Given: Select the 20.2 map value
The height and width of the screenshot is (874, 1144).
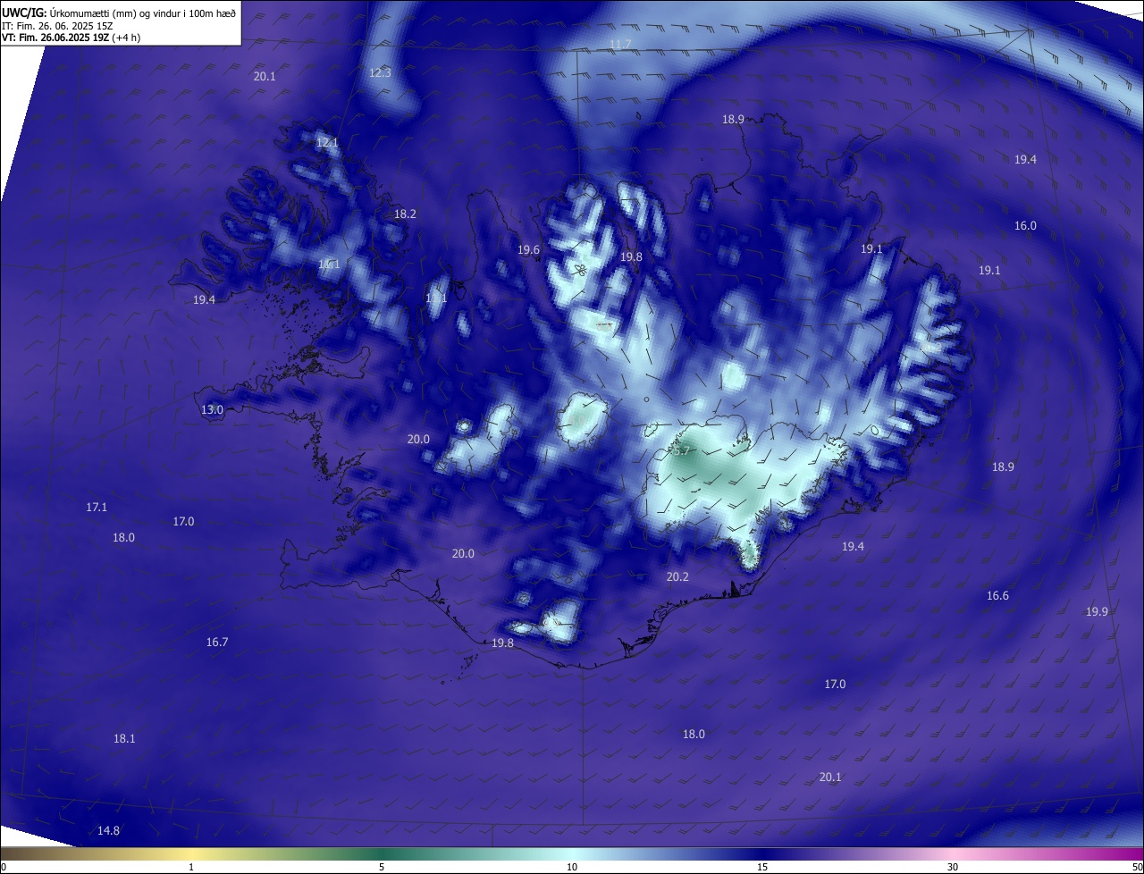Looking at the screenshot, I should point(677,576).
